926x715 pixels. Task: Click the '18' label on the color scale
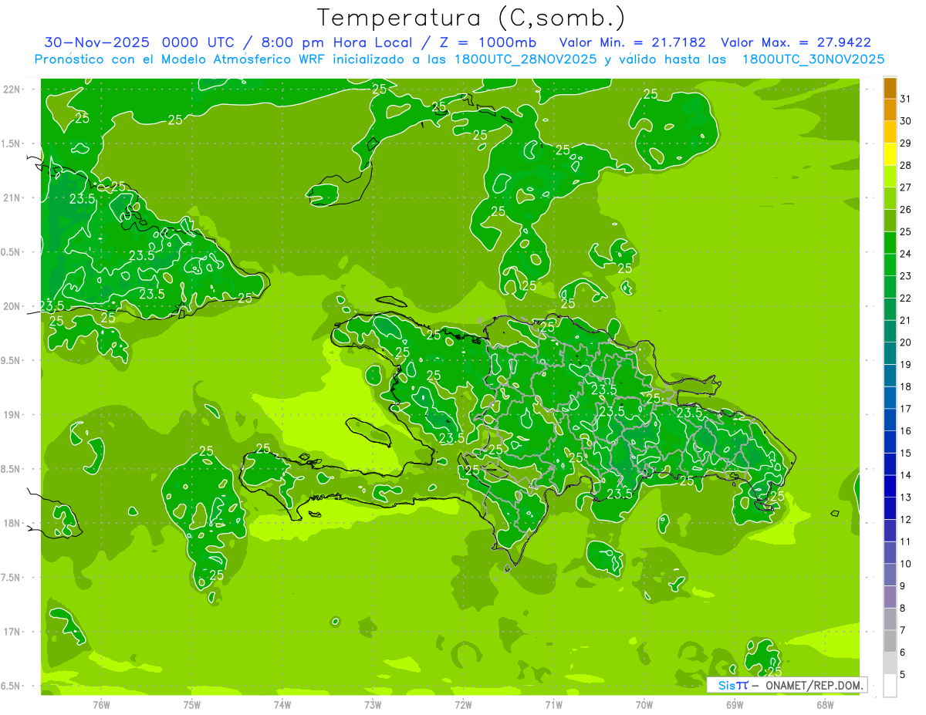905,387
